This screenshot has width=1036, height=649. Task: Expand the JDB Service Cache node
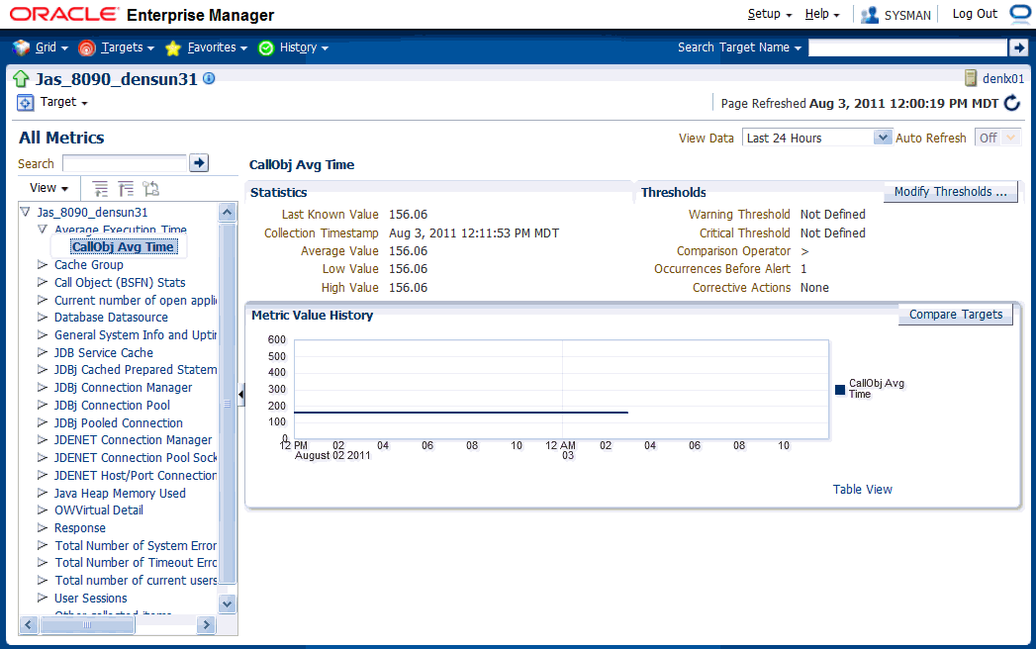coord(43,353)
